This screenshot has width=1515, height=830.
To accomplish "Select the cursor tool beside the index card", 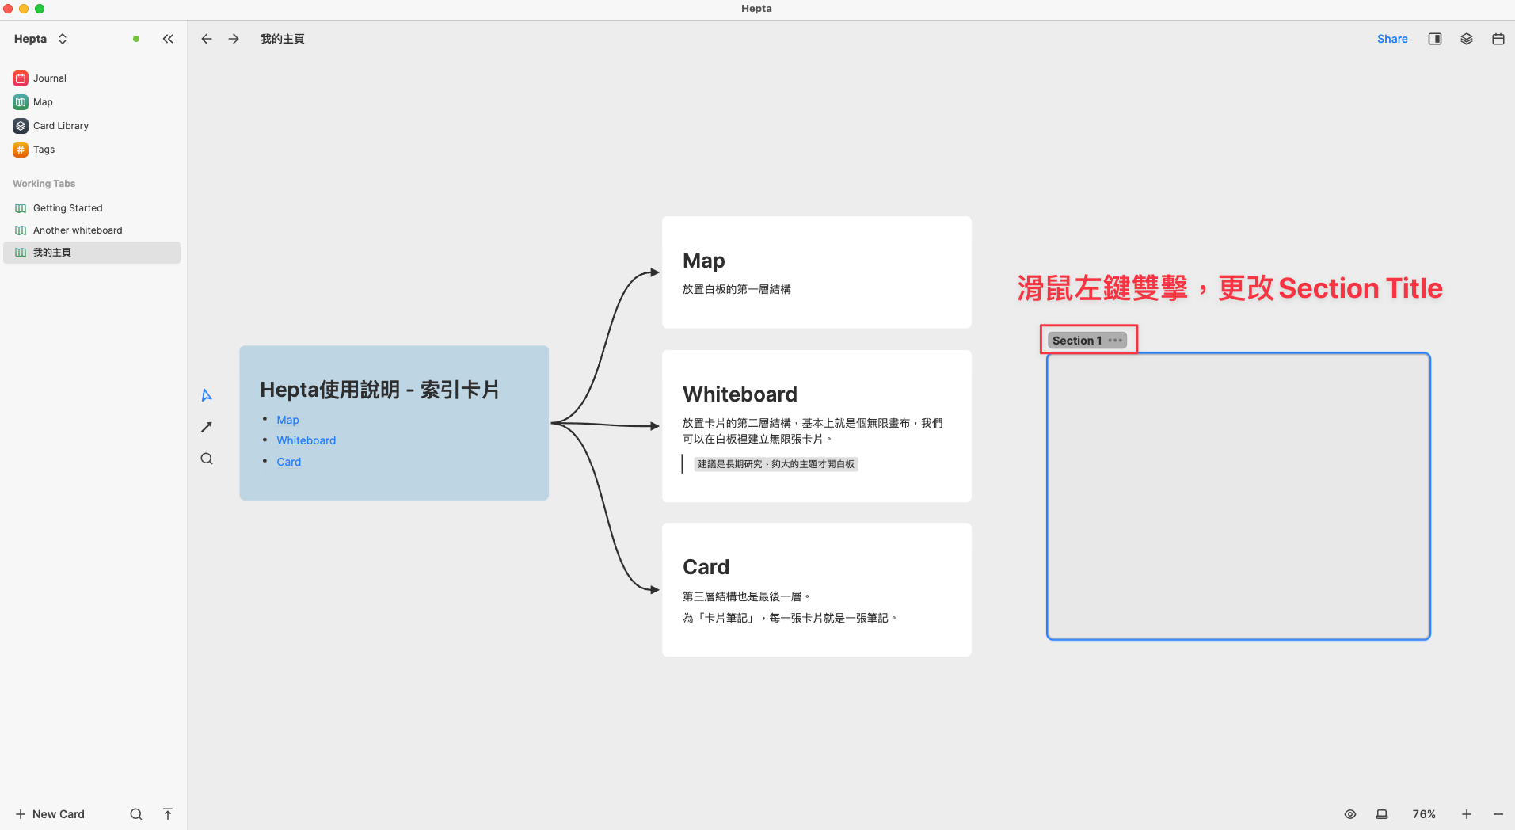I will coord(206,394).
